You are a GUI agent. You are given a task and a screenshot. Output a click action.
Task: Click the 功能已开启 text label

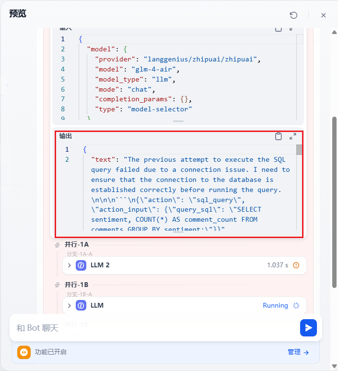[x=51, y=352]
